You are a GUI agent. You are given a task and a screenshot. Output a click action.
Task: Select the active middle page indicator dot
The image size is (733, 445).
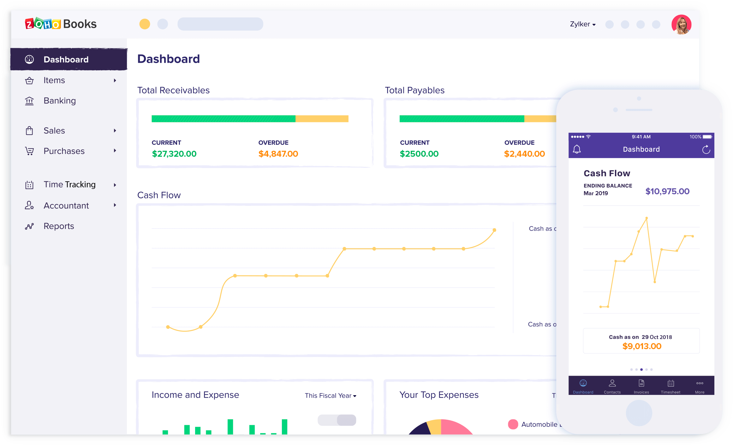tap(641, 369)
